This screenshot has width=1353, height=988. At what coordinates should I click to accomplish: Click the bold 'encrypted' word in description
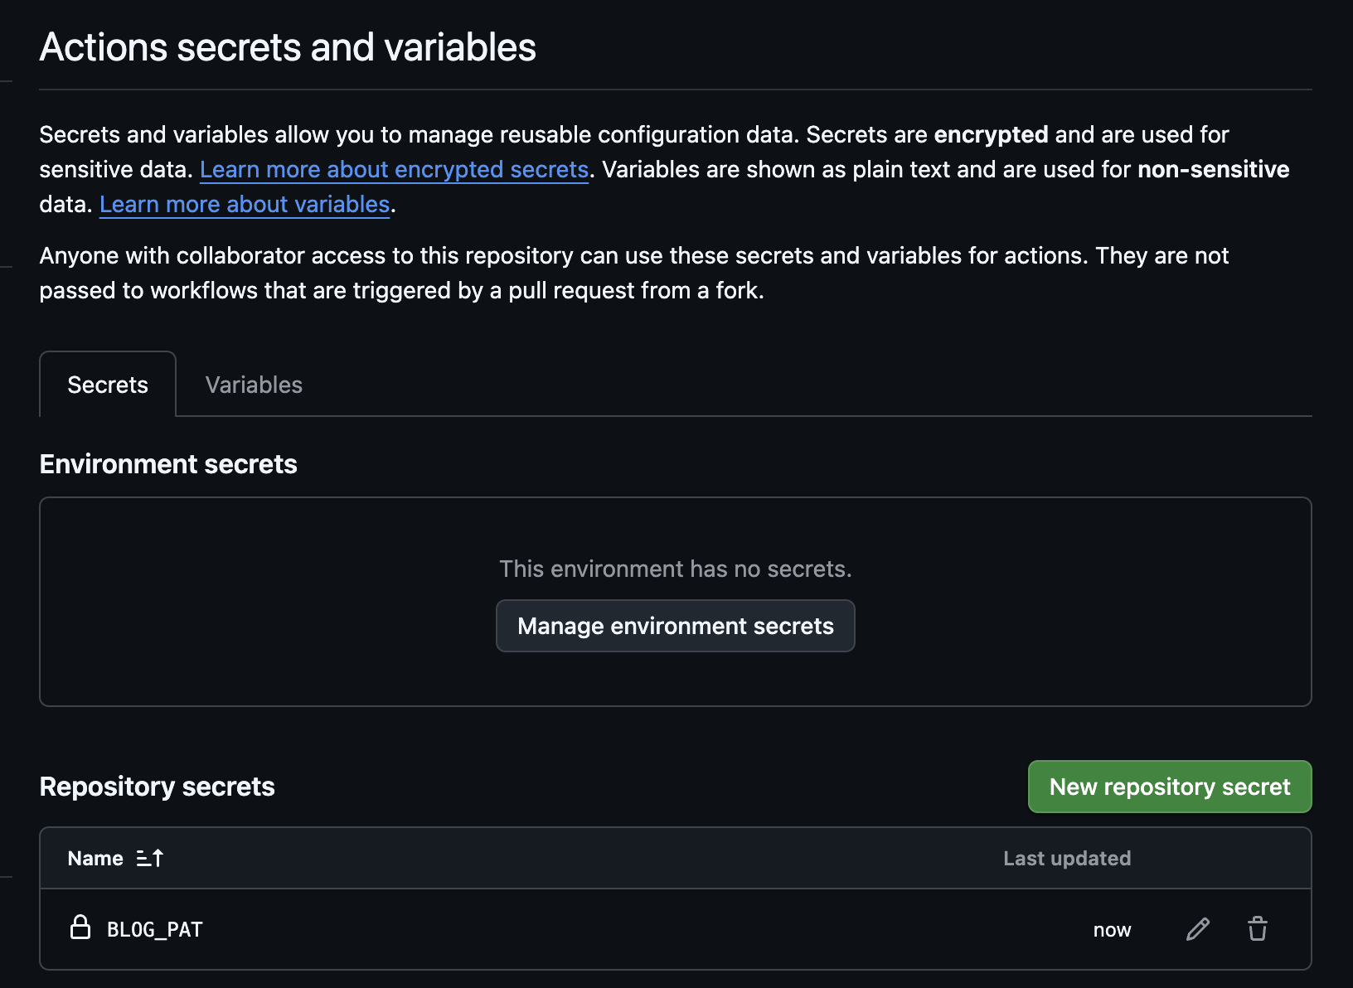click(991, 135)
